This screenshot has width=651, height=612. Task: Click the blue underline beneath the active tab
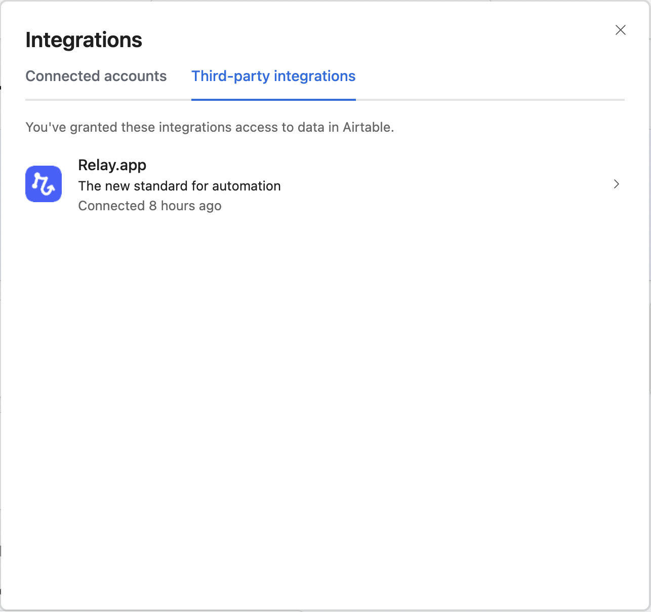273,100
